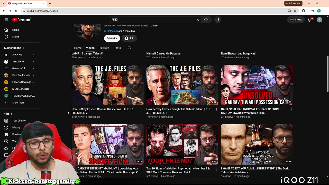The width and height of the screenshot is (329, 185).
Task: Open the Ask Gemini button
Action: pos(293,4)
